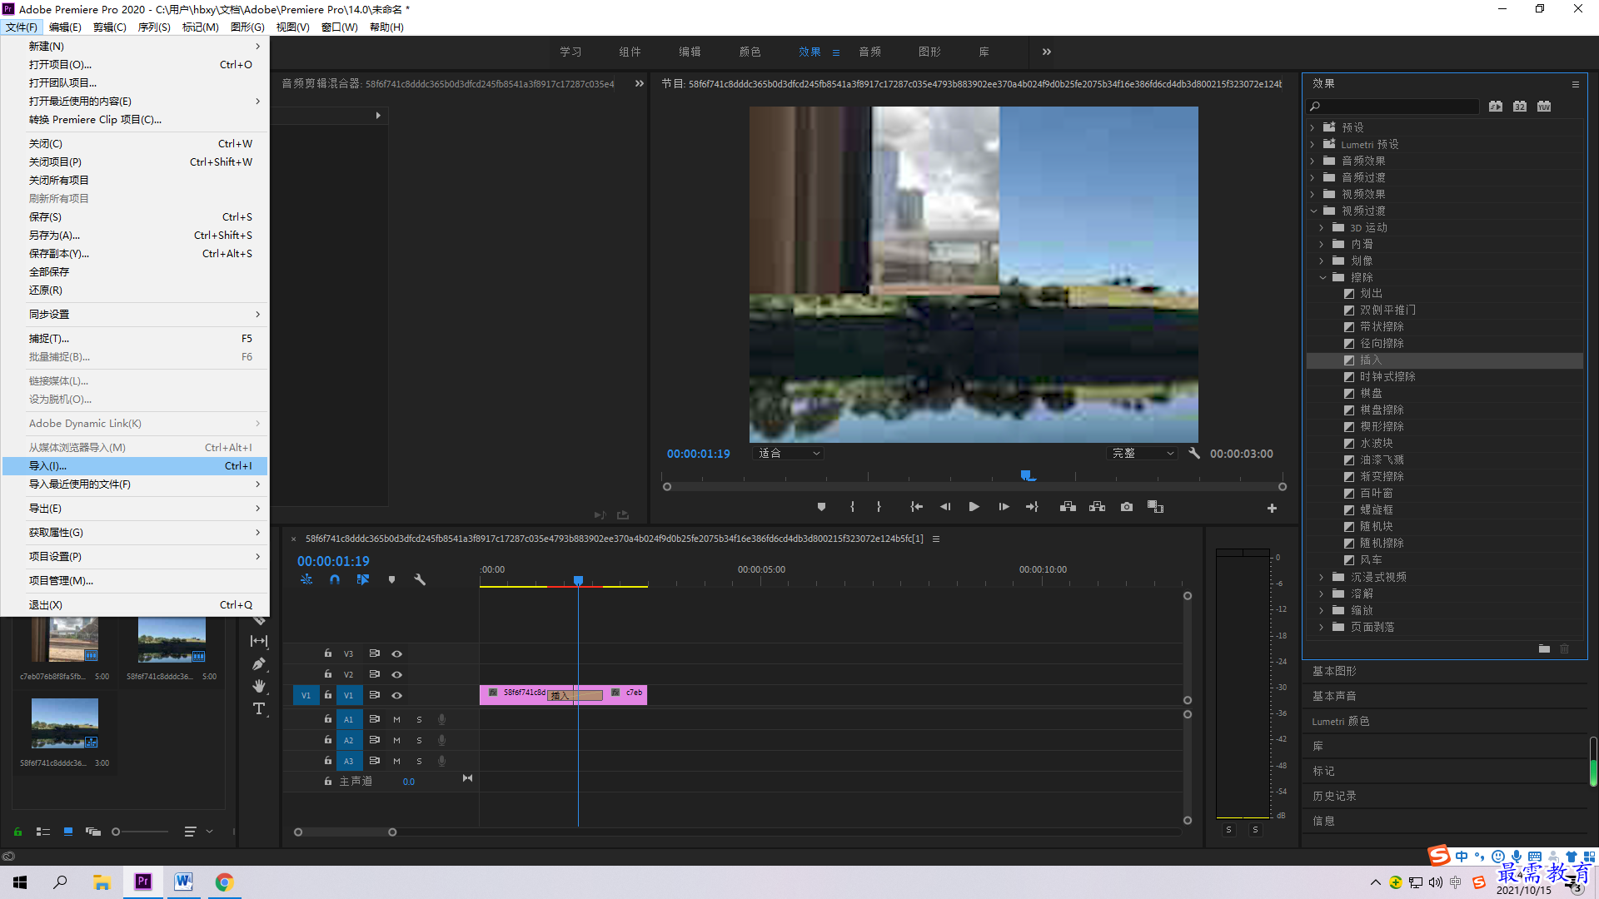Go to Out point button
Viewport: 1599px width, 899px height.
pyautogui.click(x=1032, y=507)
